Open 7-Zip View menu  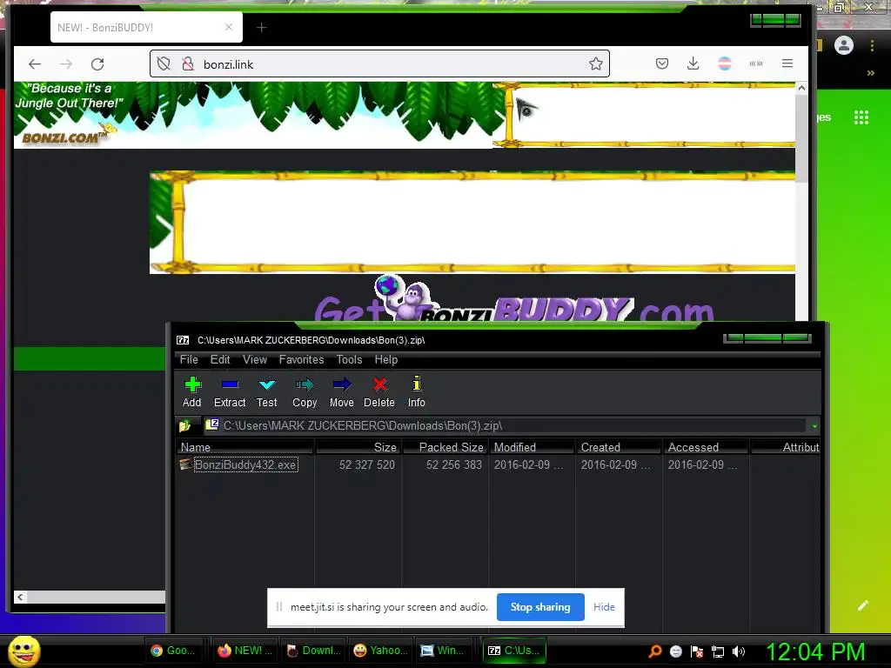[255, 359]
